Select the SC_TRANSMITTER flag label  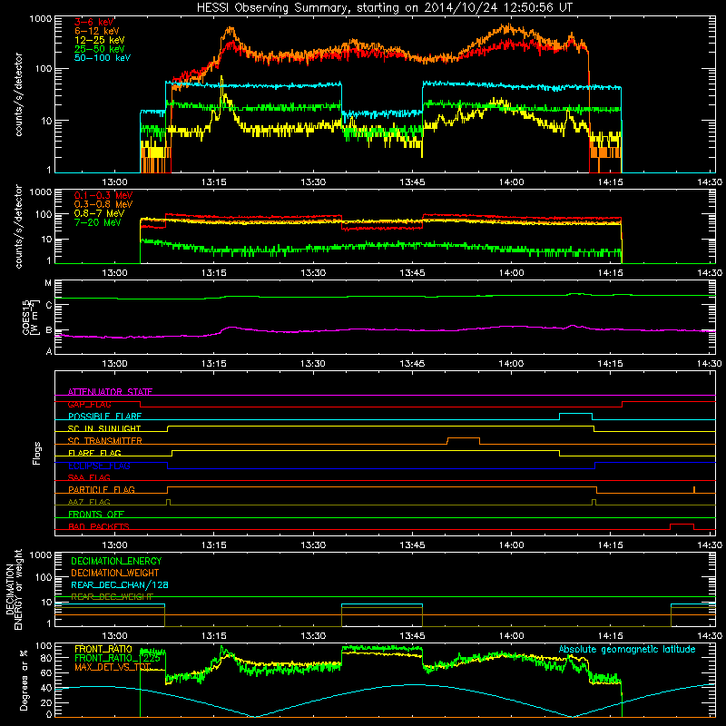pyautogui.click(x=104, y=441)
